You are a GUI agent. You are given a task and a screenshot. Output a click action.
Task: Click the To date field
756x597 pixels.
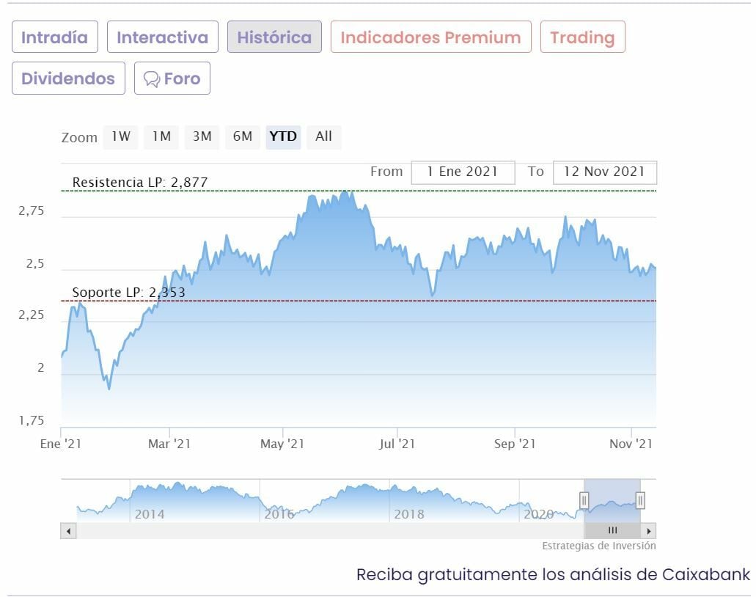click(604, 172)
